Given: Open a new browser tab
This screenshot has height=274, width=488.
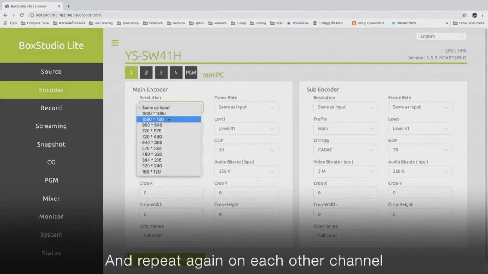Looking at the screenshot, I should pyautogui.click(x=69, y=6).
